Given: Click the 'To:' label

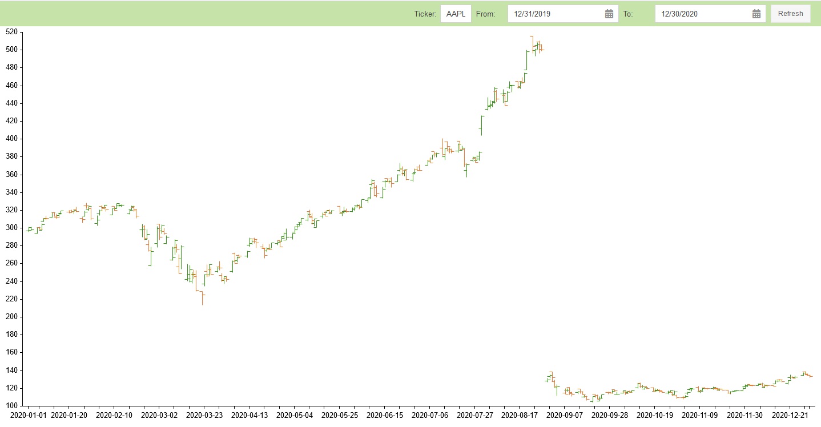Looking at the screenshot, I should click(628, 14).
